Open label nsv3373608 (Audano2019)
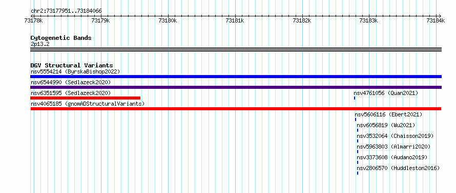Image resolution: width=456 pixels, height=193 pixels. pos(392,157)
